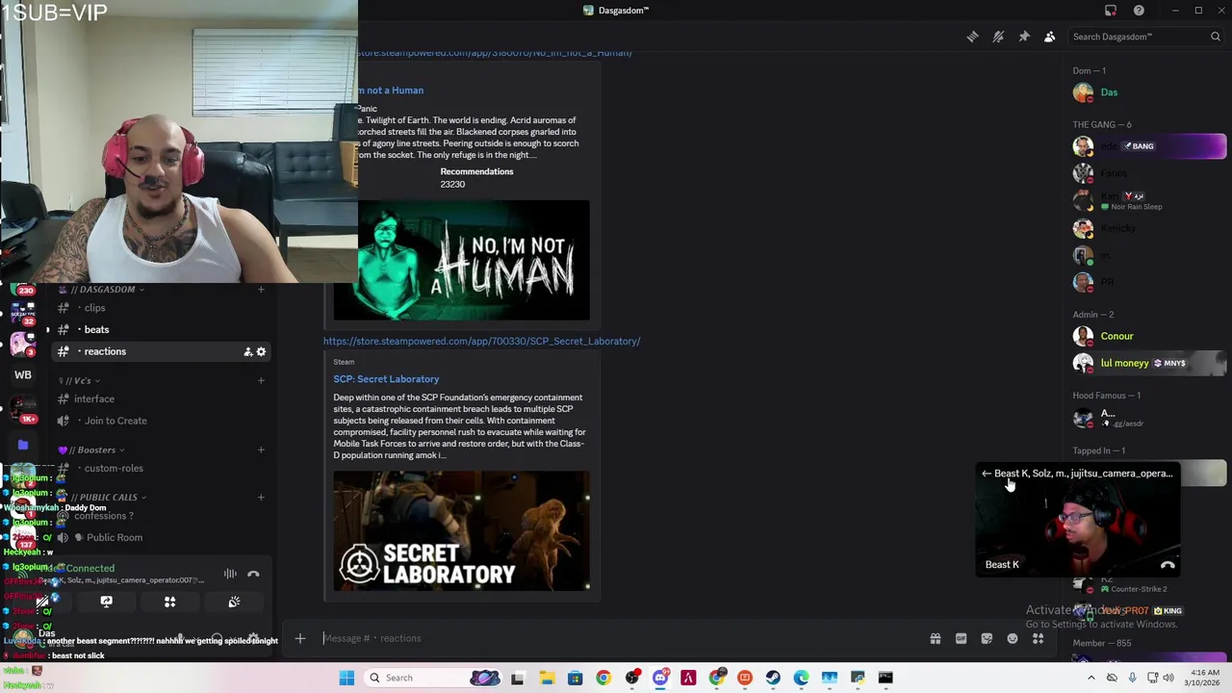The image size is (1232, 693).
Task: Open Steam from the taskbar
Action: tap(773, 678)
